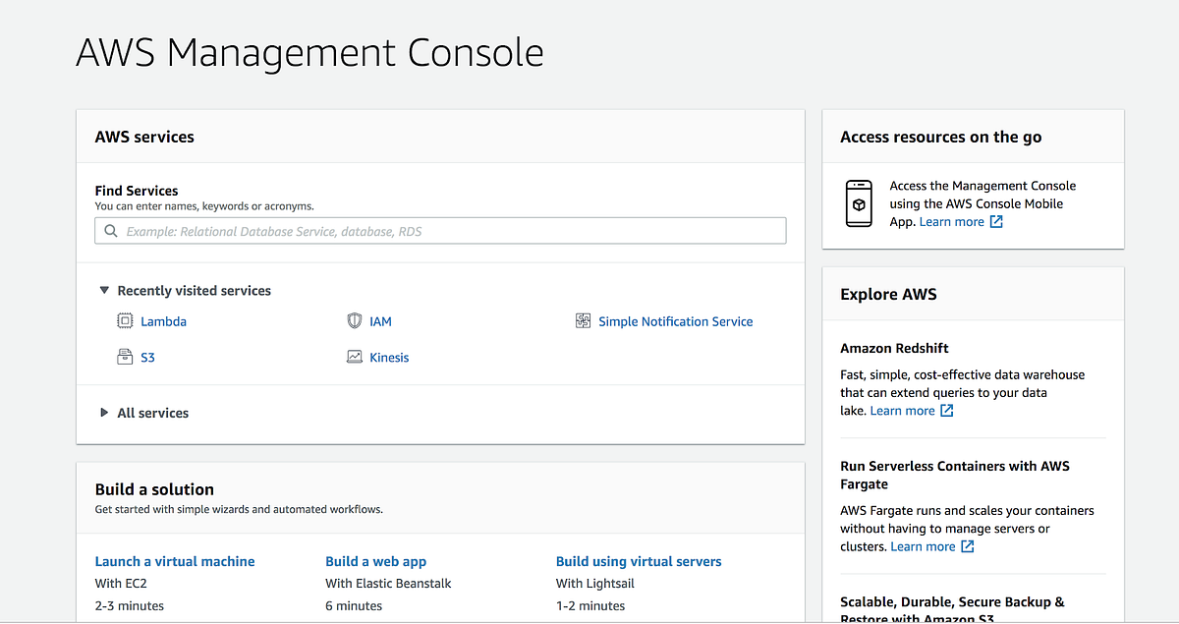
Task: Click the external-link icon beside Redshift Learn more
Action: 945,410
